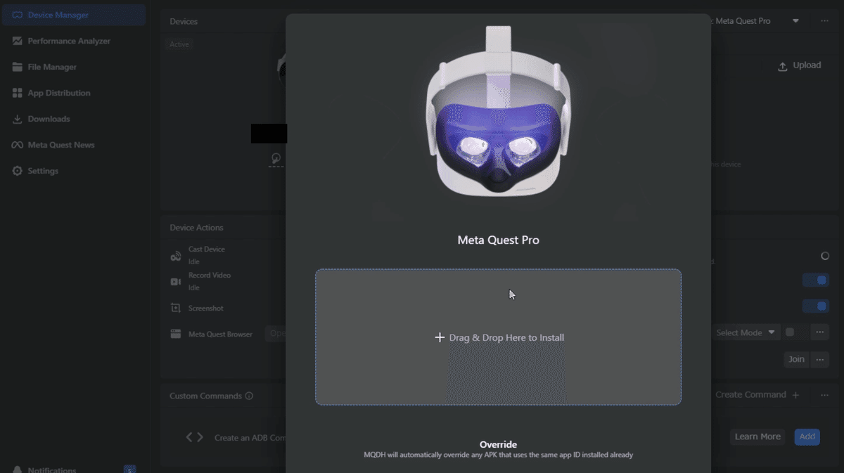Click the Record Video camera icon
The width and height of the screenshot is (844, 473).
pos(176,282)
